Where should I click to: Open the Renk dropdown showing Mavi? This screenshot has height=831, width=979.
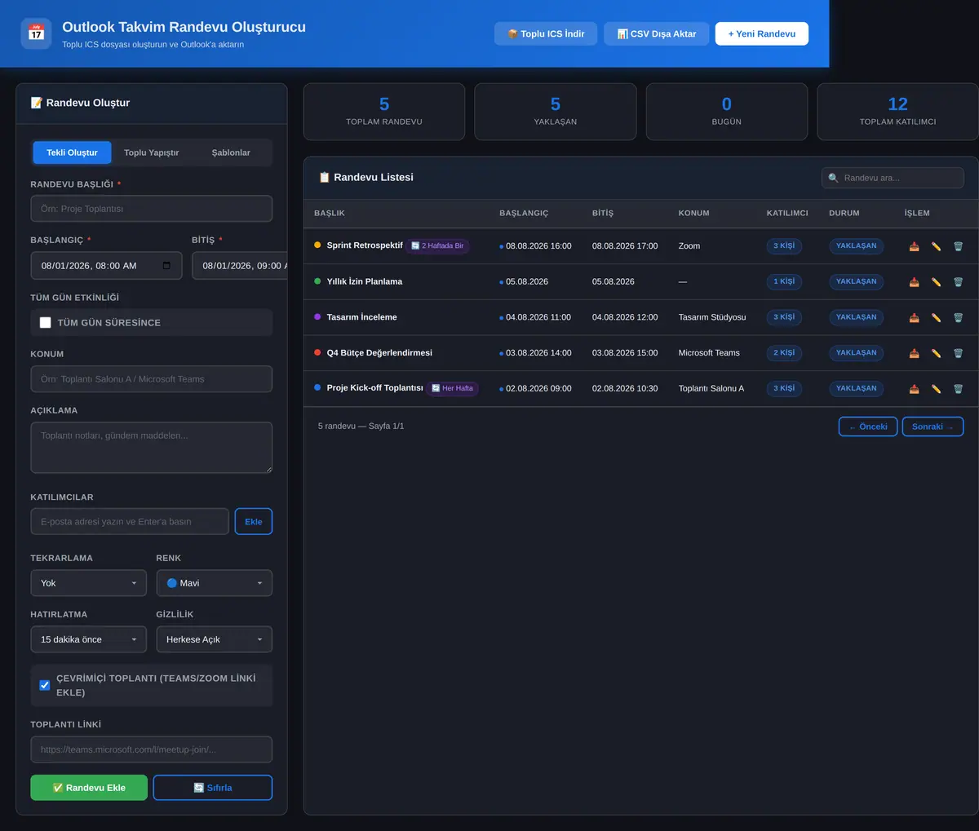point(215,583)
